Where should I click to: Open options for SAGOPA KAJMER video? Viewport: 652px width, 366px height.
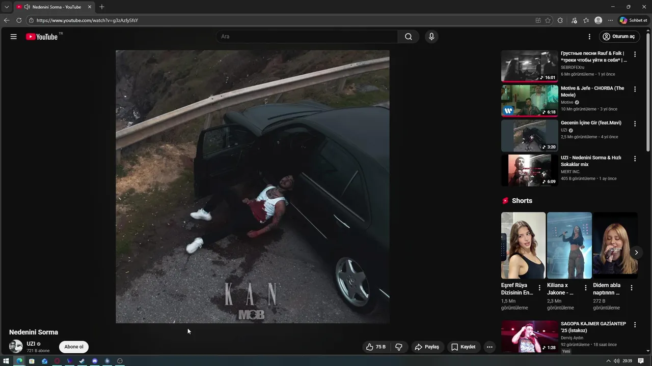tap(635, 324)
